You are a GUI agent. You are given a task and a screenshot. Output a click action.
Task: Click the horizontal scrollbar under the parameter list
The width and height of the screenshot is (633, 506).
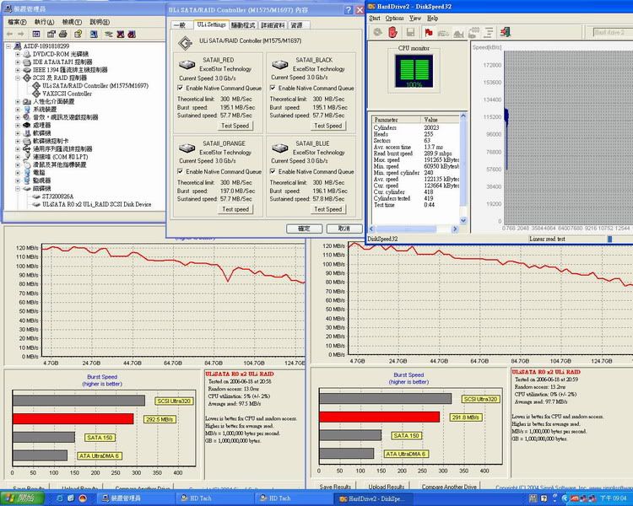point(414,229)
